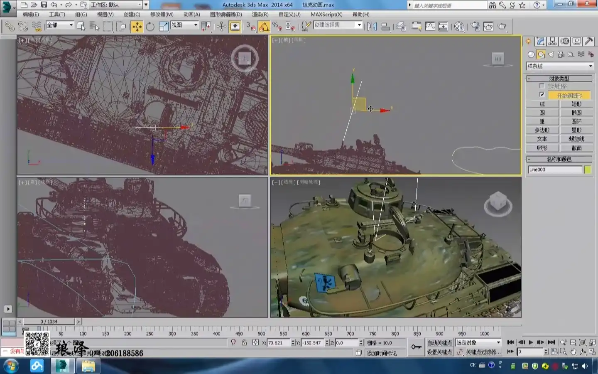Viewport: 598px width, 374px height.
Task: Select the Cameras creation icon
Action: click(561, 54)
